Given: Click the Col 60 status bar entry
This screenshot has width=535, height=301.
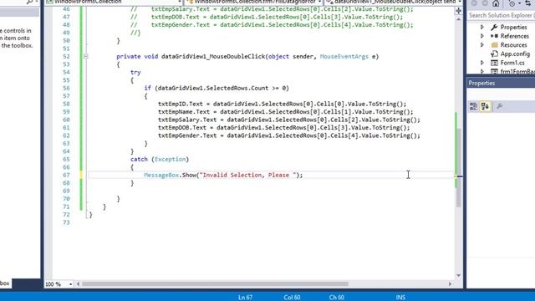Looking at the screenshot, I should [x=292, y=298].
